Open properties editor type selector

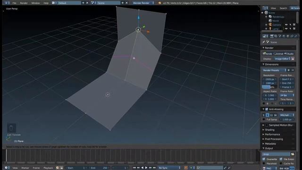265,36
